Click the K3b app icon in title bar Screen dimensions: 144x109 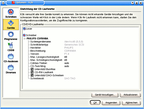(13, 3)
